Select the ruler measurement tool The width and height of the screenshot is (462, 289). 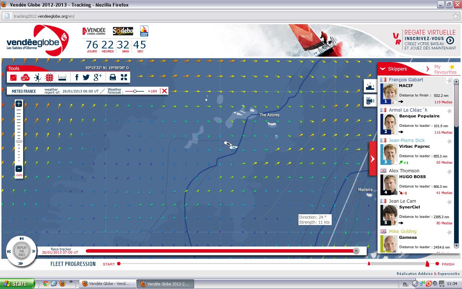click(62, 77)
